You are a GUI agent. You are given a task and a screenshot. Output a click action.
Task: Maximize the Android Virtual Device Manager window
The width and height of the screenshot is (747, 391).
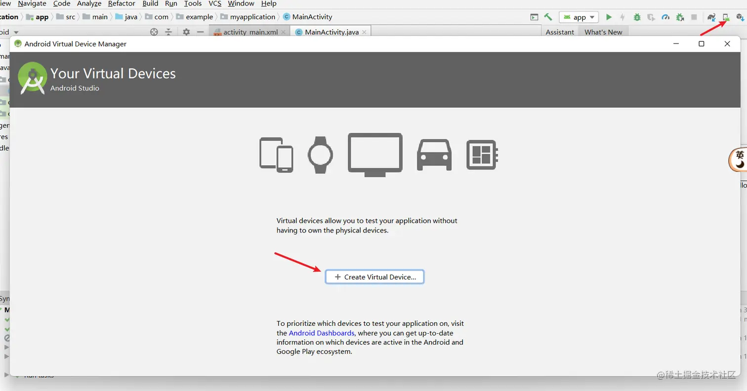pos(701,44)
